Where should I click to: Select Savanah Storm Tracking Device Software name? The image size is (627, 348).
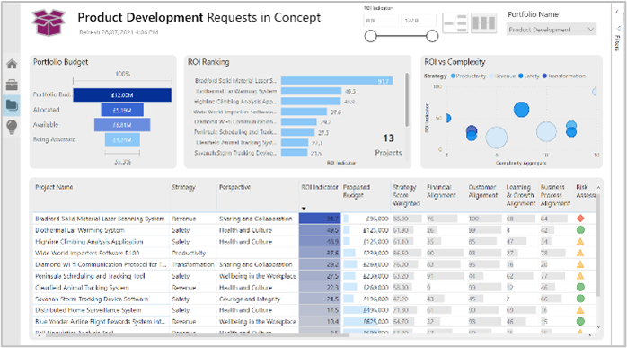pos(92,299)
